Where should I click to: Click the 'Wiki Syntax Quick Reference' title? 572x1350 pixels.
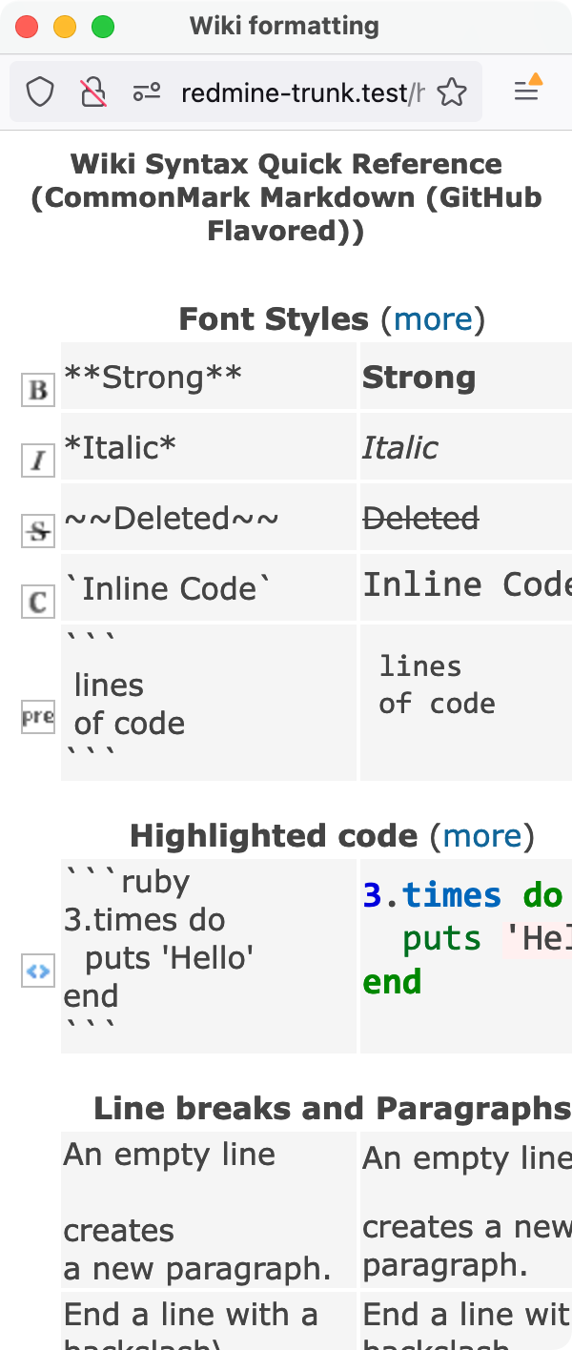pyautogui.click(x=286, y=197)
